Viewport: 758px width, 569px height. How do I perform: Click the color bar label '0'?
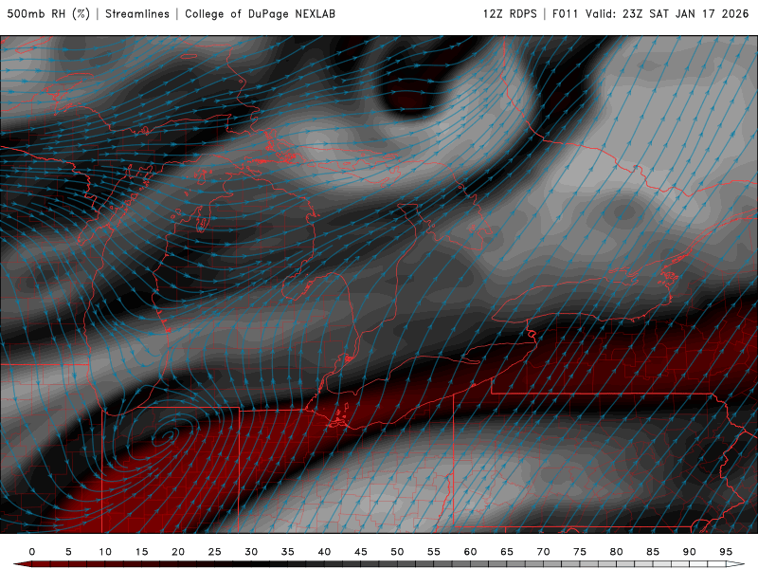point(32,552)
